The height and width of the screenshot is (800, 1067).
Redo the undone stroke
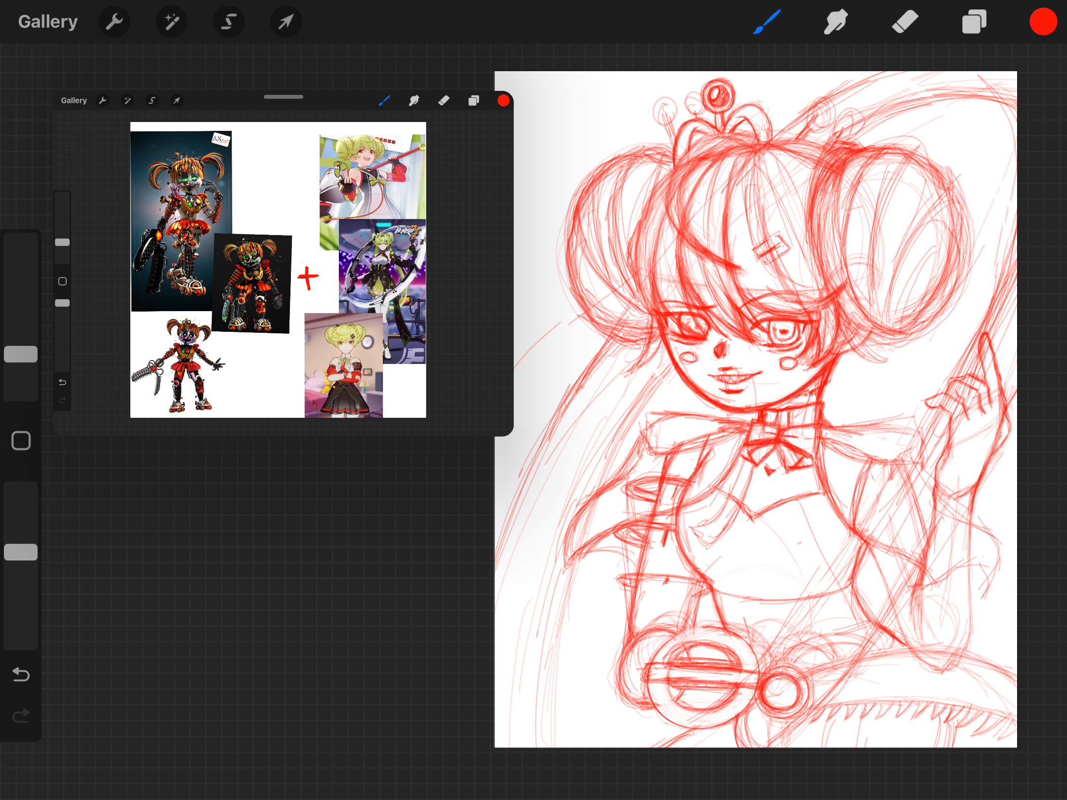21,716
